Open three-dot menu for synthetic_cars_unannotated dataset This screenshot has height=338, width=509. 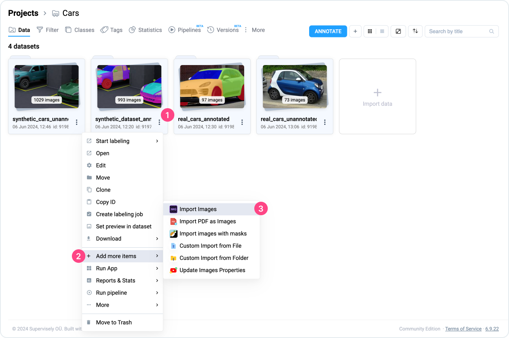click(76, 122)
